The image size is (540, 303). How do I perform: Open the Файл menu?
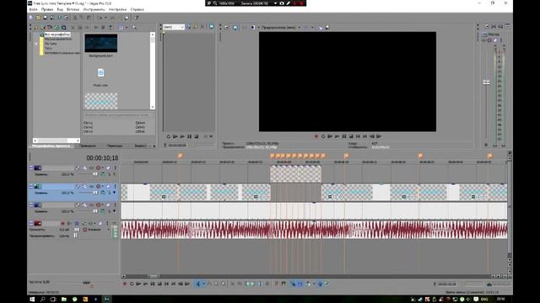pos(34,9)
